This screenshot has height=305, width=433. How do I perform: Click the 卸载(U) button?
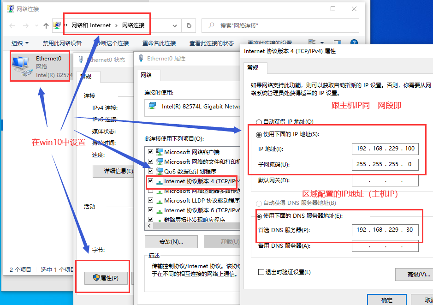tap(222, 242)
